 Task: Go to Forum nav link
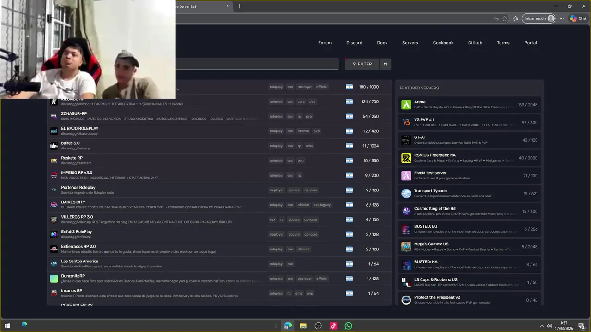[325, 43]
